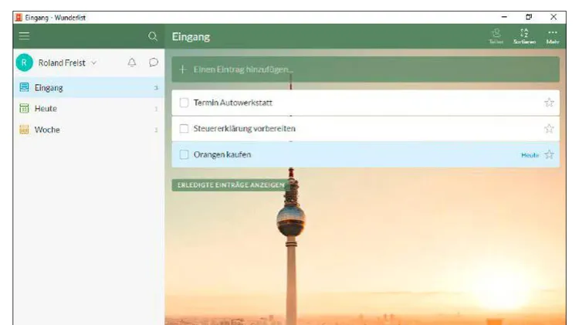Expand the Roland Freist account dropdown
579x325 pixels.
(x=94, y=63)
